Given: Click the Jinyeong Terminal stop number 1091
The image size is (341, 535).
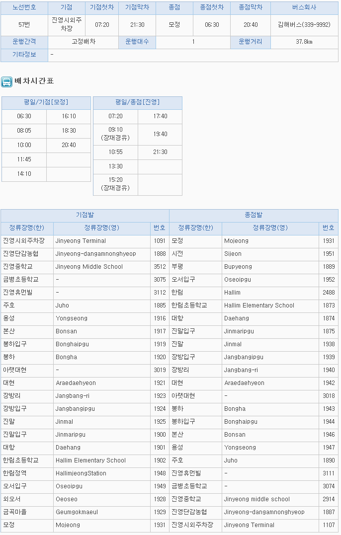Looking at the screenshot, I should coord(160,241).
